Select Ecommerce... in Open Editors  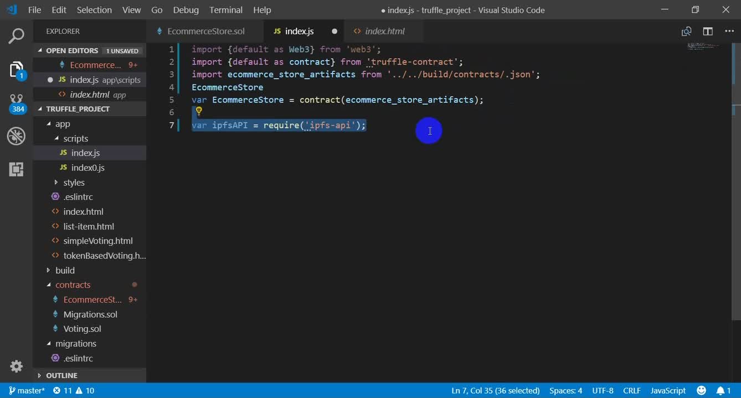pyautogui.click(x=90, y=65)
